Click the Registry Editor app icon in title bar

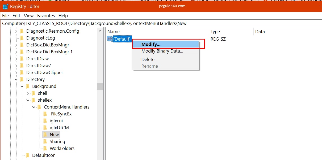coord(5,6)
